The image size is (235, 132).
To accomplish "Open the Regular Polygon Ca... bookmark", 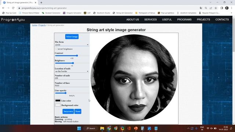I will (209, 13).
